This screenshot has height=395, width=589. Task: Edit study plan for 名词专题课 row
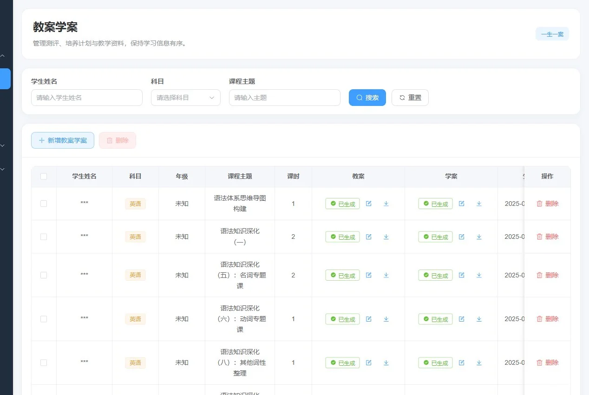462,275
